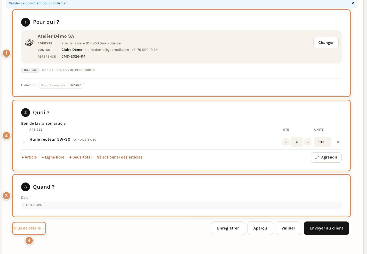Expand the table with Agrandir button

pyautogui.click(x=326, y=157)
